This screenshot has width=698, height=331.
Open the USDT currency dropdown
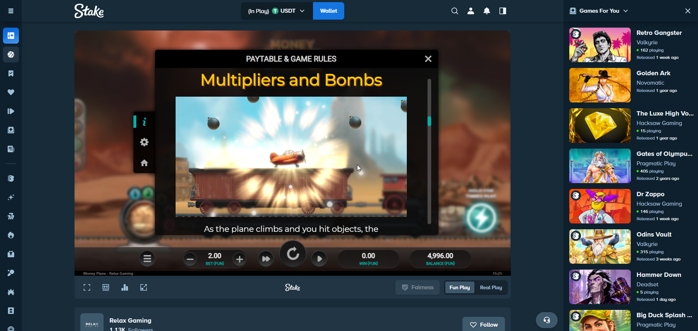pyautogui.click(x=277, y=11)
